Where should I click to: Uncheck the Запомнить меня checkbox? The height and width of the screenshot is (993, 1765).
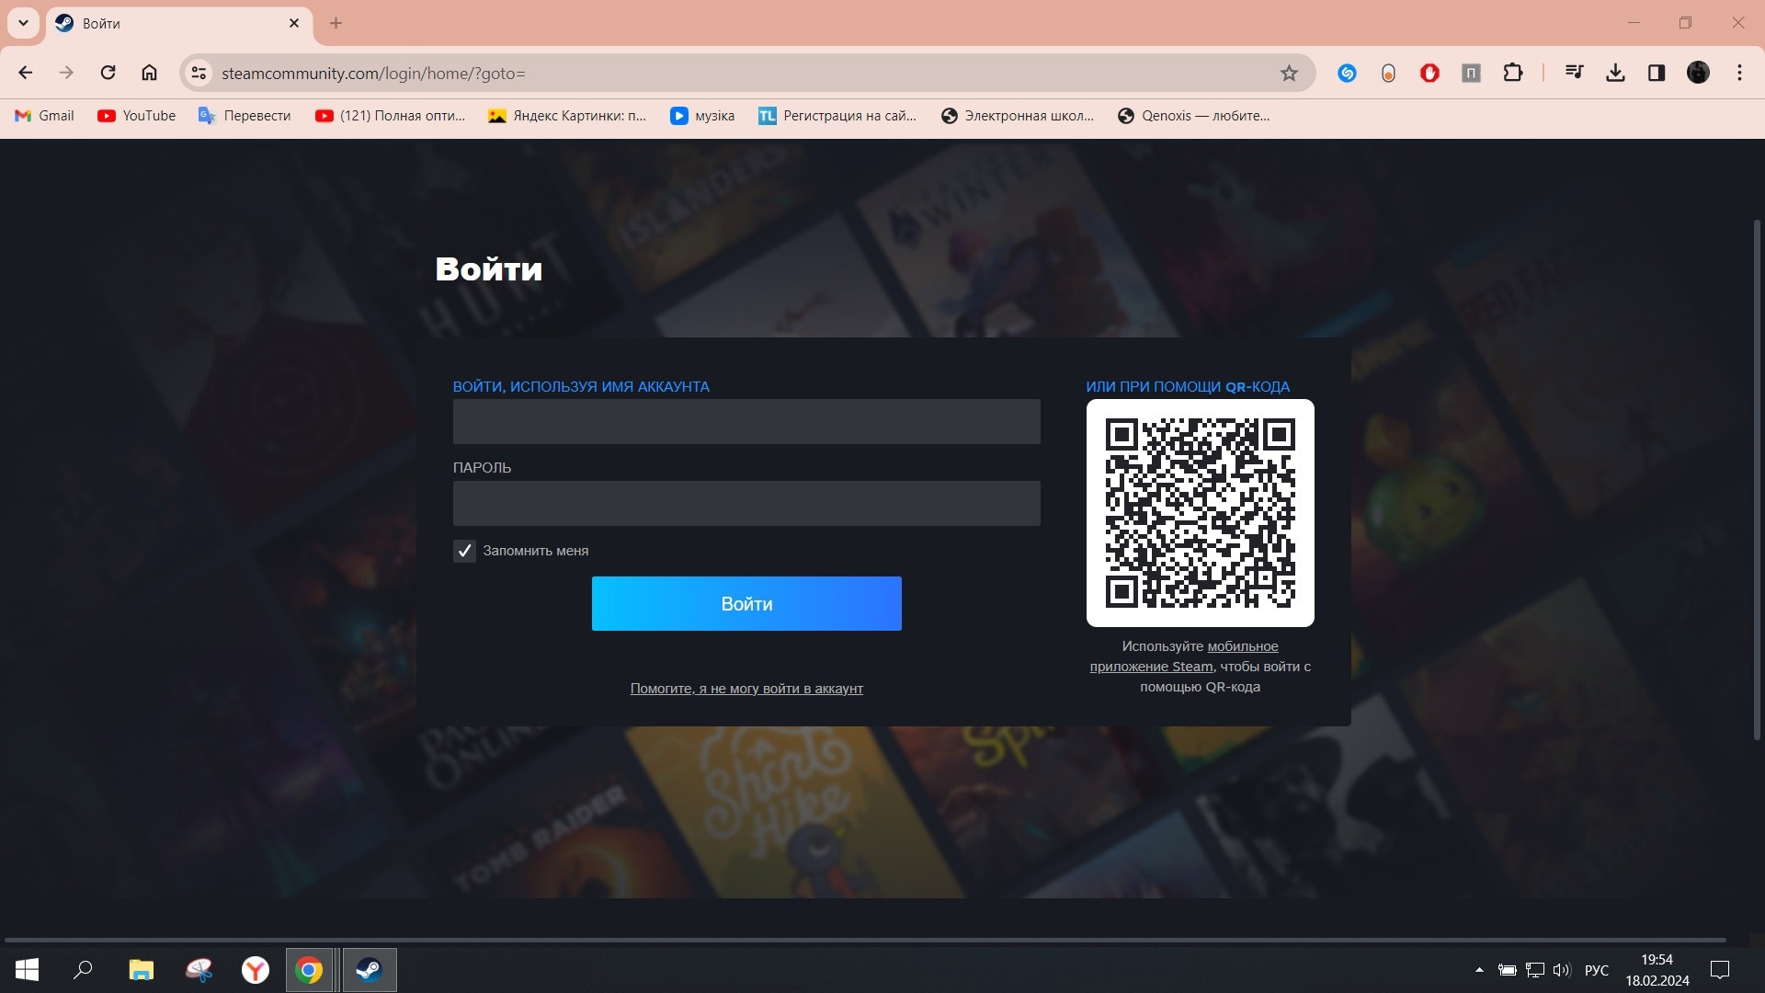click(464, 551)
